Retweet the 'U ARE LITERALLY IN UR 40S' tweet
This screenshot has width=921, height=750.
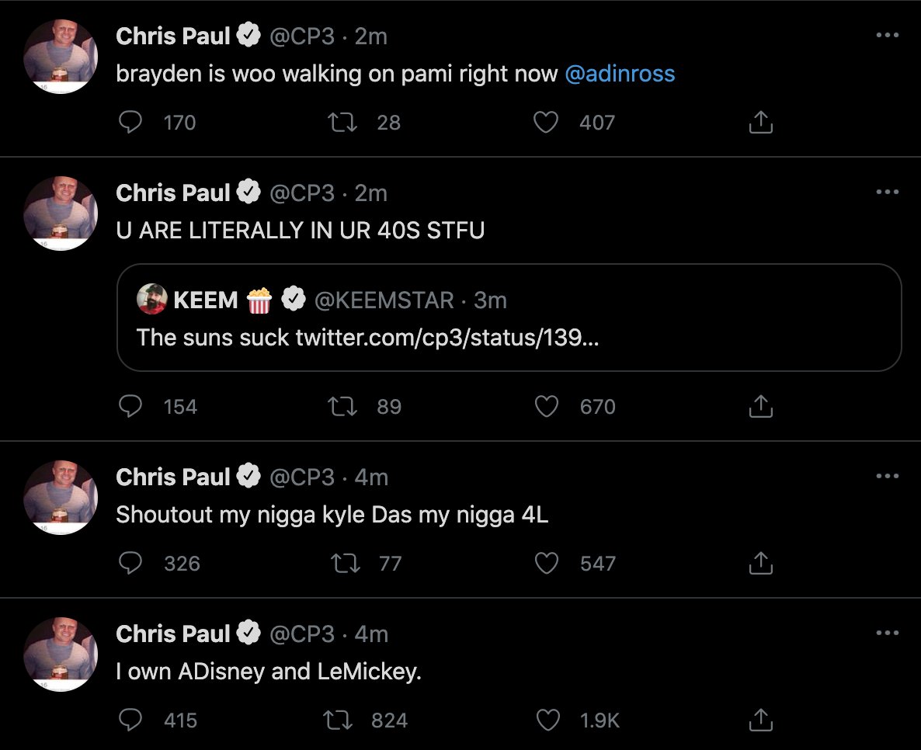[x=342, y=406]
